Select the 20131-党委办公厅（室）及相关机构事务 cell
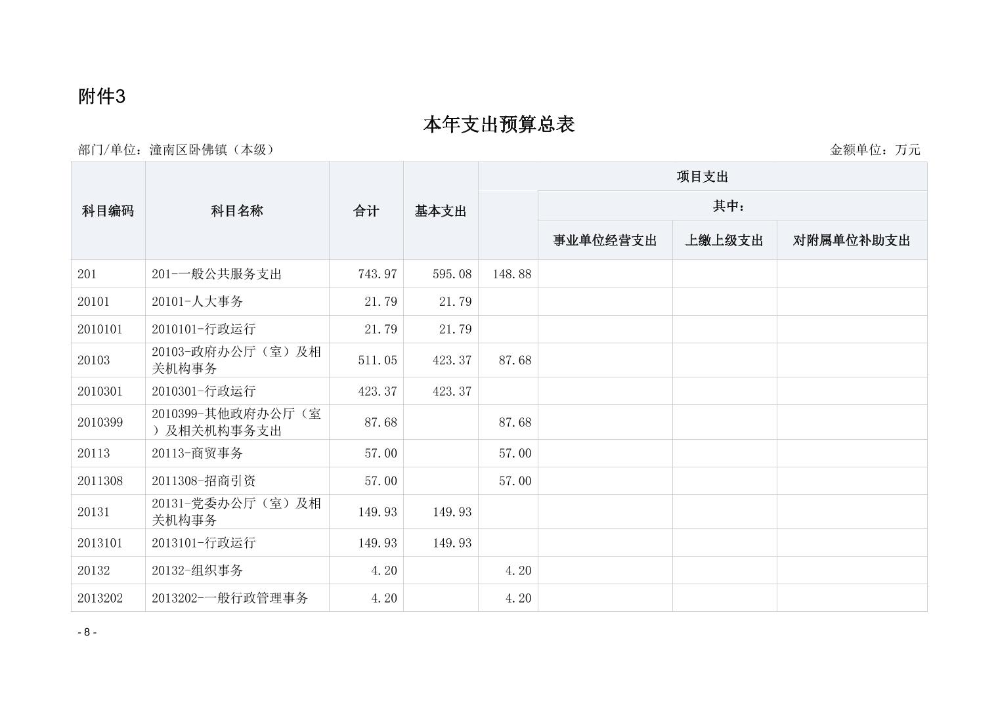Viewport: 998px width, 705px height. pyautogui.click(x=237, y=511)
